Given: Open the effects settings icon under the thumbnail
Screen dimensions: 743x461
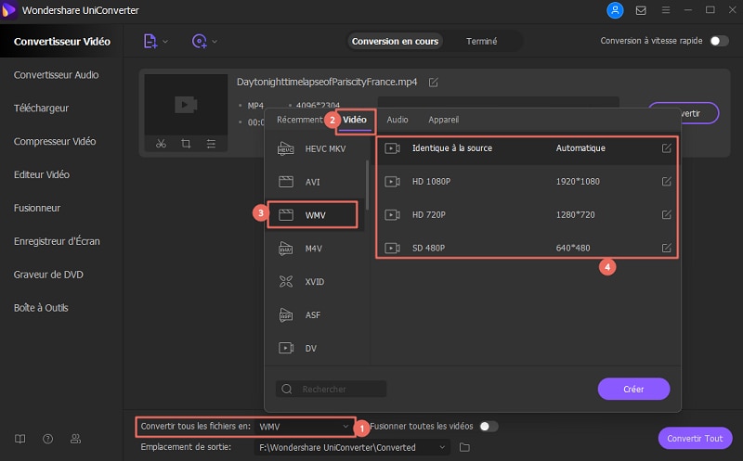Looking at the screenshot, I should point(211,144).
